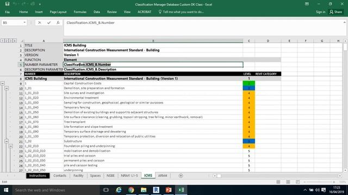
Task: Show outline level 3
Action: (x=11, y=41)
